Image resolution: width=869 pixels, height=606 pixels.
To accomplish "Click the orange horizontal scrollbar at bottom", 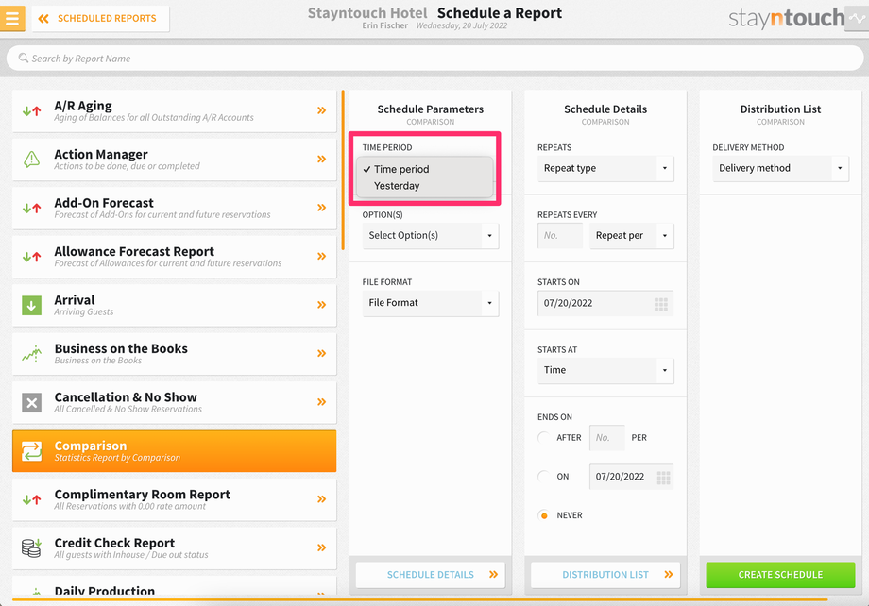I will point(419,599).
